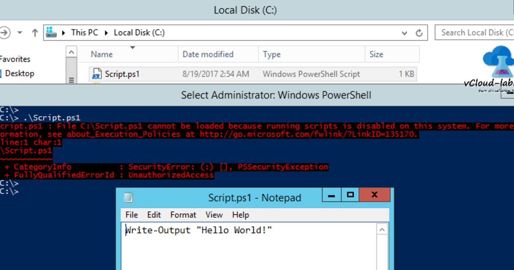Image resolution: width=514 pixels, height=270 pixels.
Task: Click inside the Search Local Disk box
Action: (x=475, y=32)
